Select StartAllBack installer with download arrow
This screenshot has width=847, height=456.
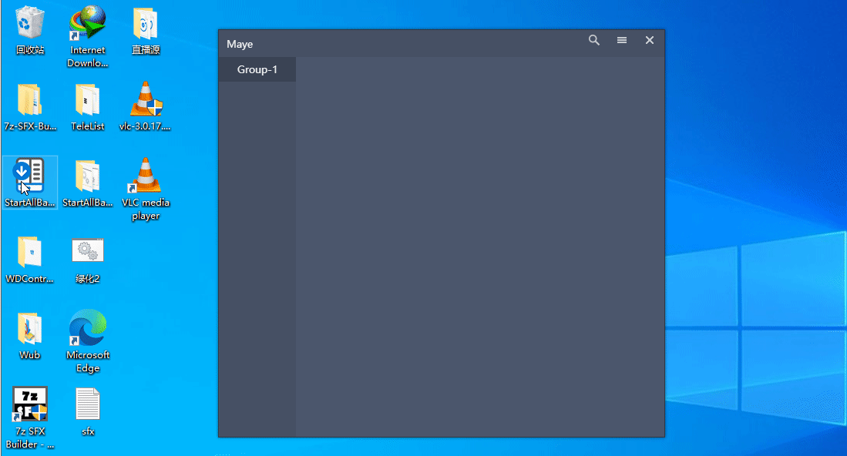tap(30, 183)
